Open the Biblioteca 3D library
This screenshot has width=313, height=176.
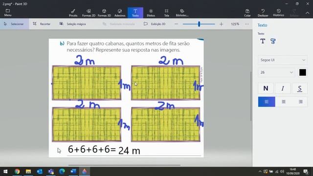pos(182,13)
